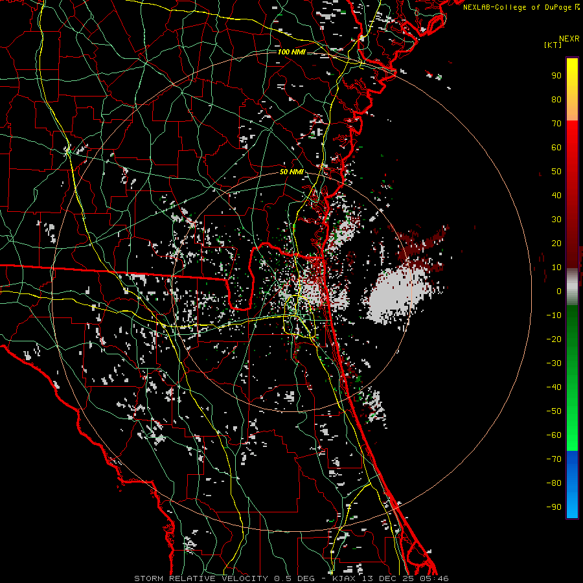Click the 05:46 timestamp in caption
Image resolution: width=583 pixels, height=583 pixels.
click(x=433, y=578)
